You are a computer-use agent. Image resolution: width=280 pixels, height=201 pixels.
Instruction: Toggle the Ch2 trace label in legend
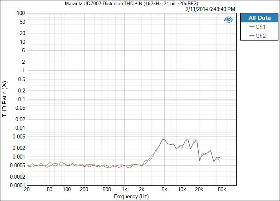pos(261,36)
